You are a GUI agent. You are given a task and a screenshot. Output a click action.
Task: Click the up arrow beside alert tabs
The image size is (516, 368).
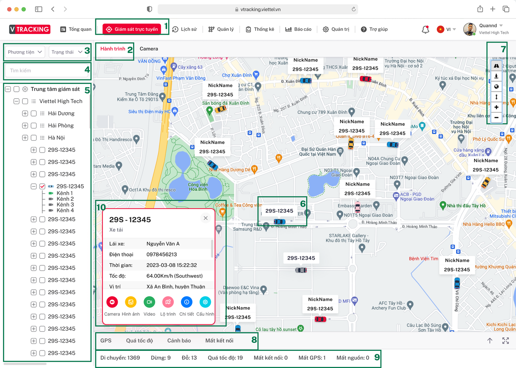(x=490, y=341)
